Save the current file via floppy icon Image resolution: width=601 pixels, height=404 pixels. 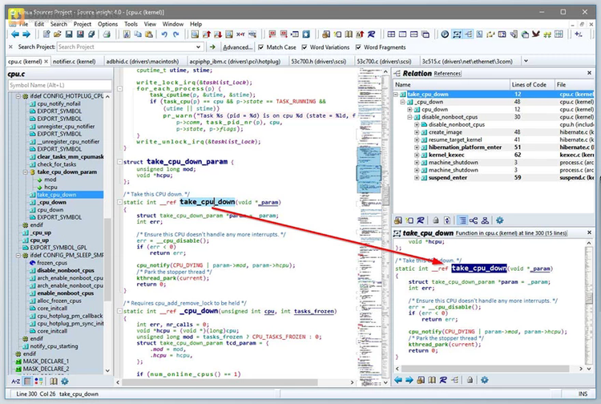coord(69,34)
